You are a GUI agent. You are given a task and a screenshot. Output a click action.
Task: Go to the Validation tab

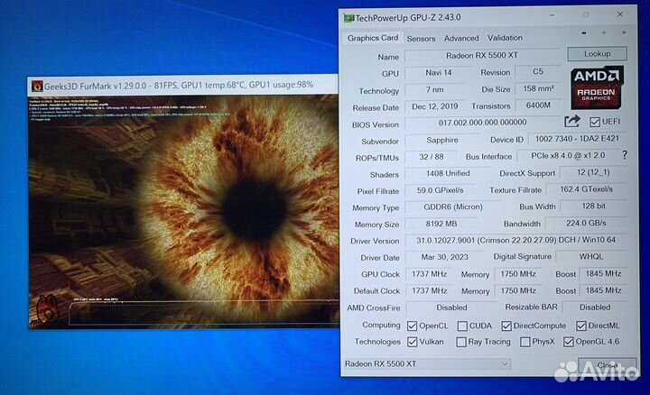tap(505, 38)
